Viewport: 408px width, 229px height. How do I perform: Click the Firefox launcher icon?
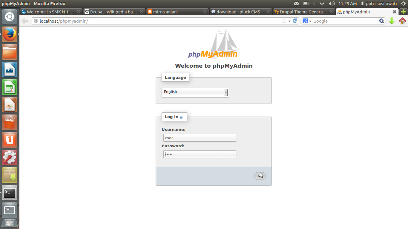coord(10,34)
